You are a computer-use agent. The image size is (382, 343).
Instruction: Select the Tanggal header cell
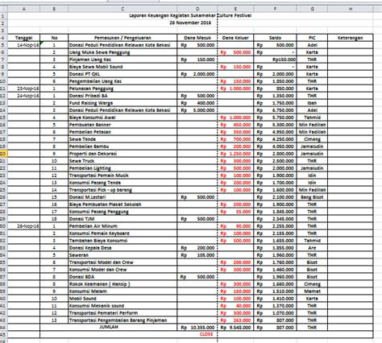pyautogui.click(x=24, y=38)
